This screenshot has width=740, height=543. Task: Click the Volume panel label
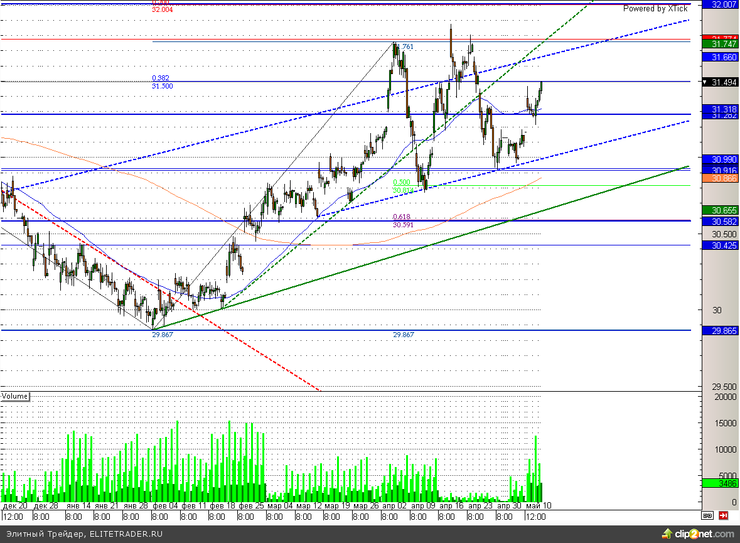[14, 396]
